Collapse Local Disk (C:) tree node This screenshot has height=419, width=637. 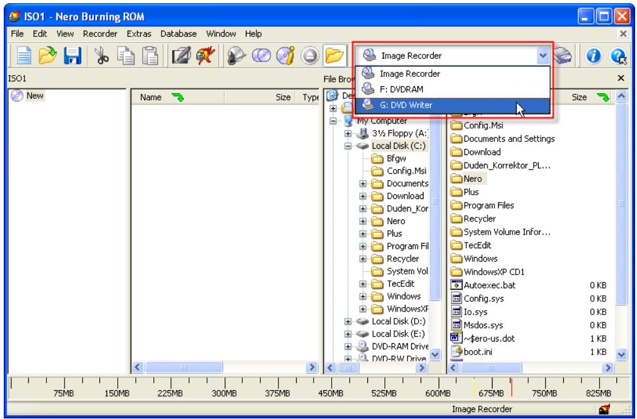348,146
